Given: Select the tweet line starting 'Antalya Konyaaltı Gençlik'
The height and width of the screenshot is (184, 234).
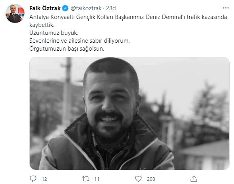Looking at the screenshot, I should click(x=128, y=17).
